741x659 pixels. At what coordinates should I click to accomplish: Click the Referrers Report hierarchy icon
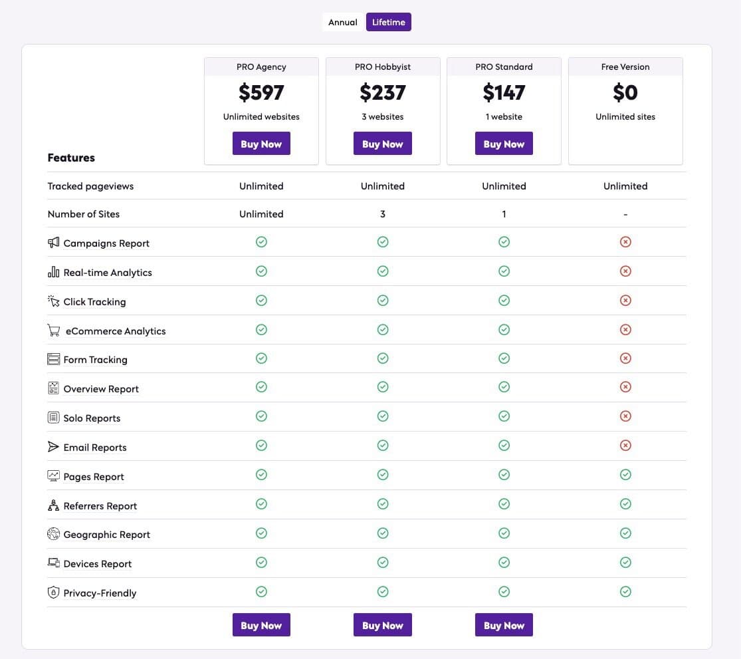[x=54, y=505]
